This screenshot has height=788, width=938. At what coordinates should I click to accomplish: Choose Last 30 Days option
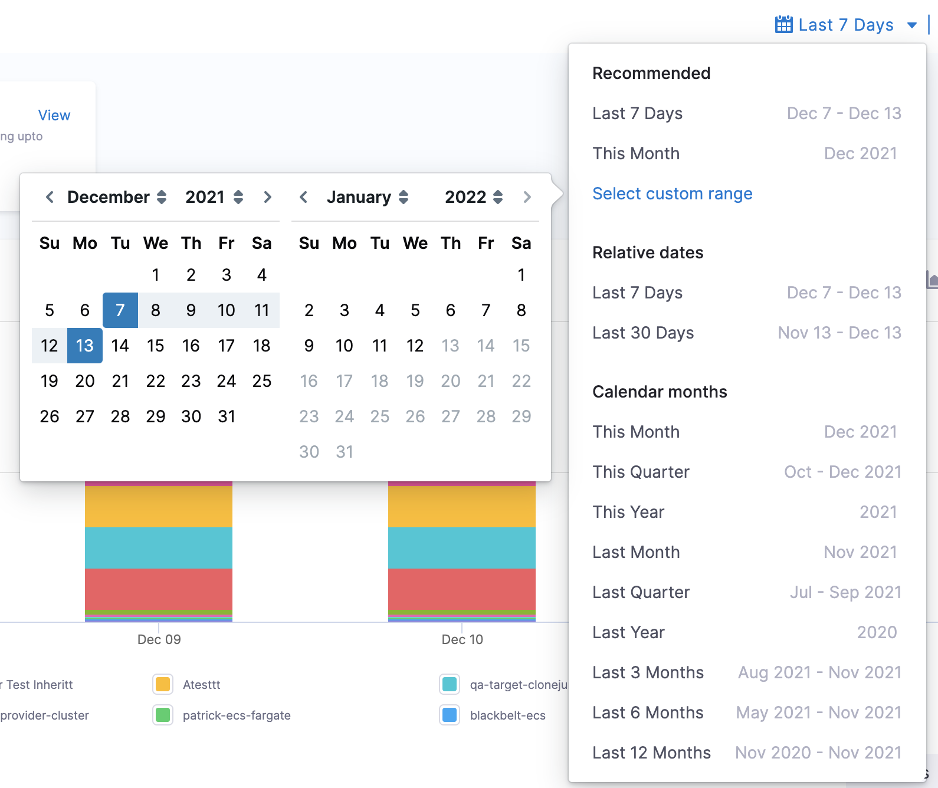click(747, 333)
